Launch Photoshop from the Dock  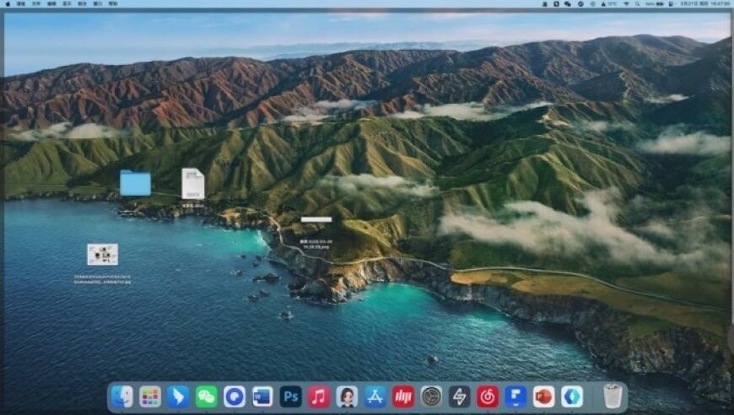tap(291, 396)
